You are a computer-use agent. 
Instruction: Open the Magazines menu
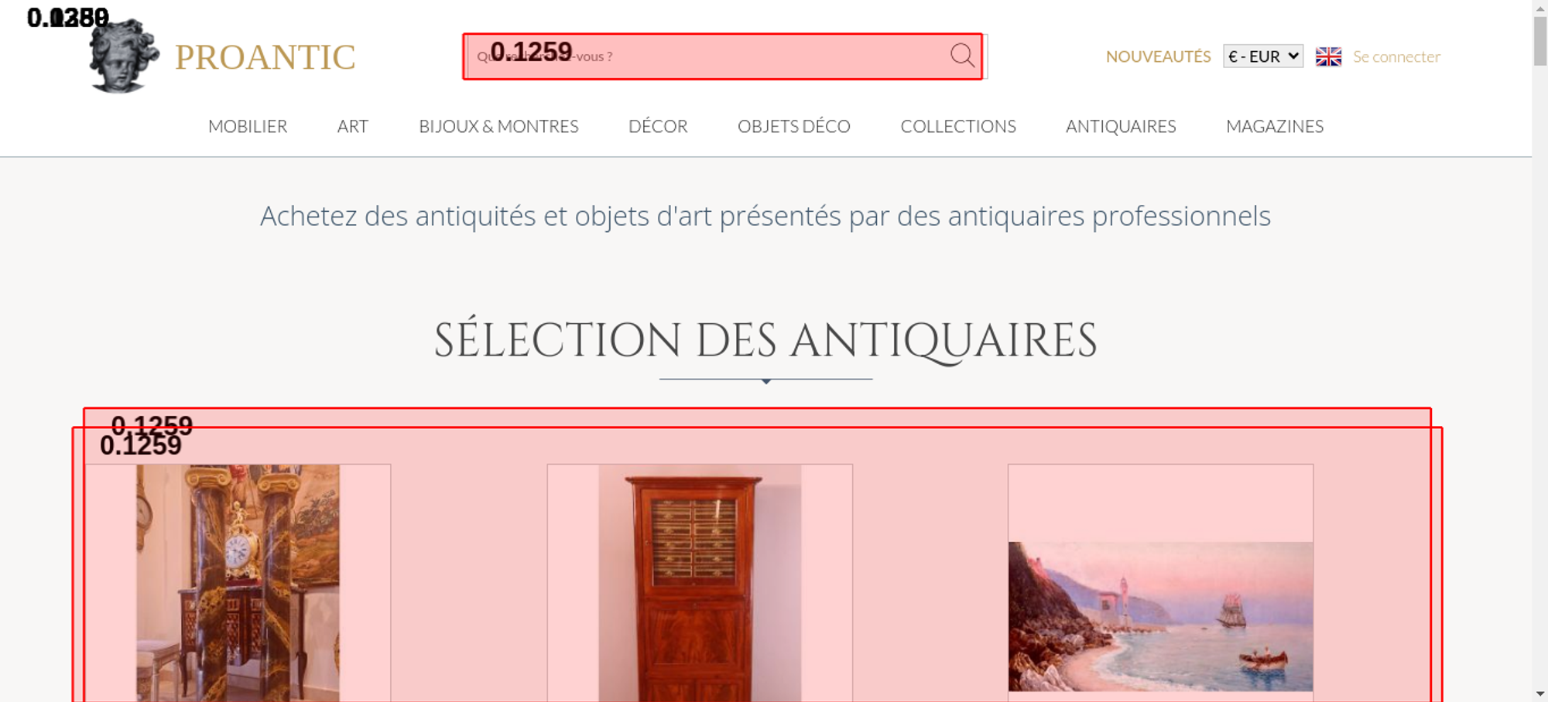[1275, 126]
